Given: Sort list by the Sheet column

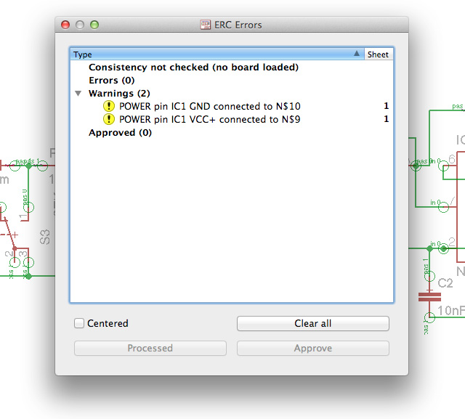Looking at the screenshot, I should [x=378, y=54].
